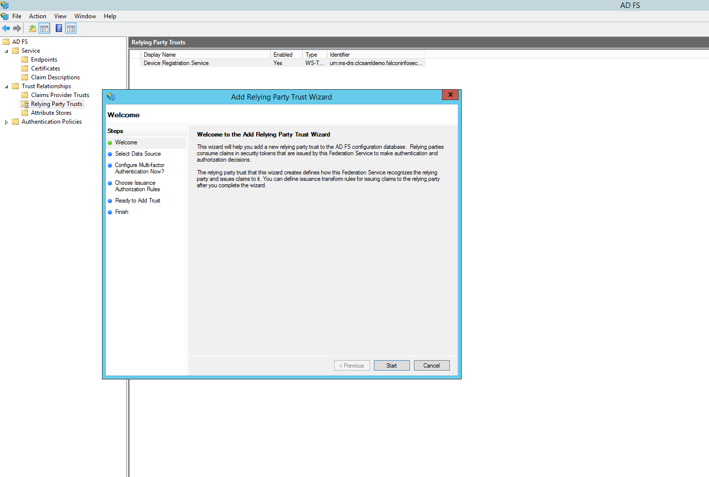
Task: Expand the Authentication Policies tree node
Action: click(6, 122)
